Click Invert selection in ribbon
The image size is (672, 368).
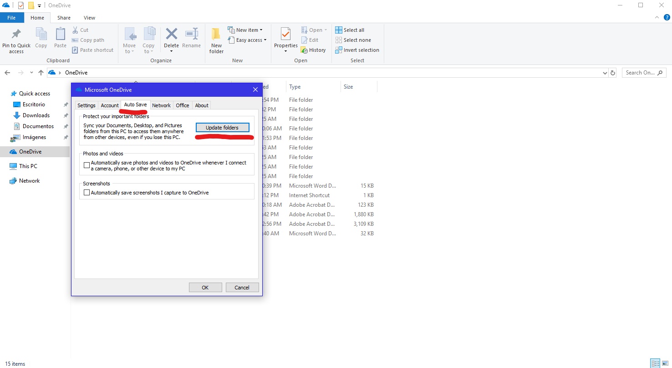(357, 50)
